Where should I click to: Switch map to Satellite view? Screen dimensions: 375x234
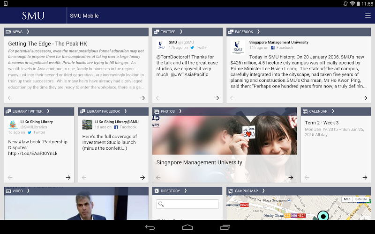(361, 199)
